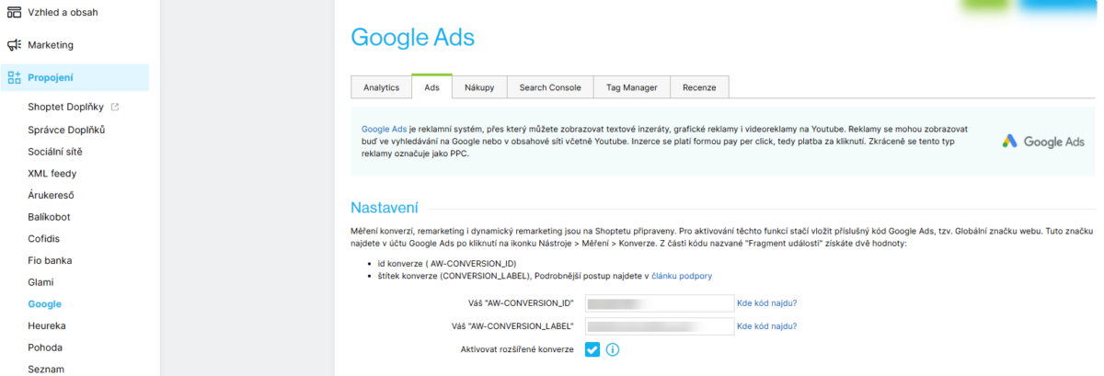Click the Propojení grid icon
The height and width of the screenshot is (376, 1104).
point(14,77)
